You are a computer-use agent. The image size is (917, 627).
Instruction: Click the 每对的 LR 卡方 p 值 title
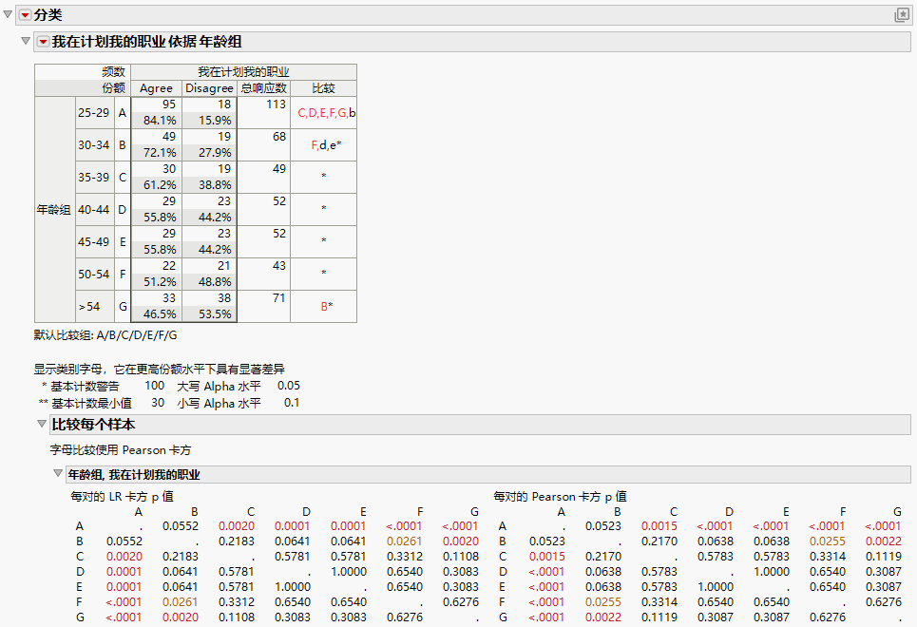122,496
